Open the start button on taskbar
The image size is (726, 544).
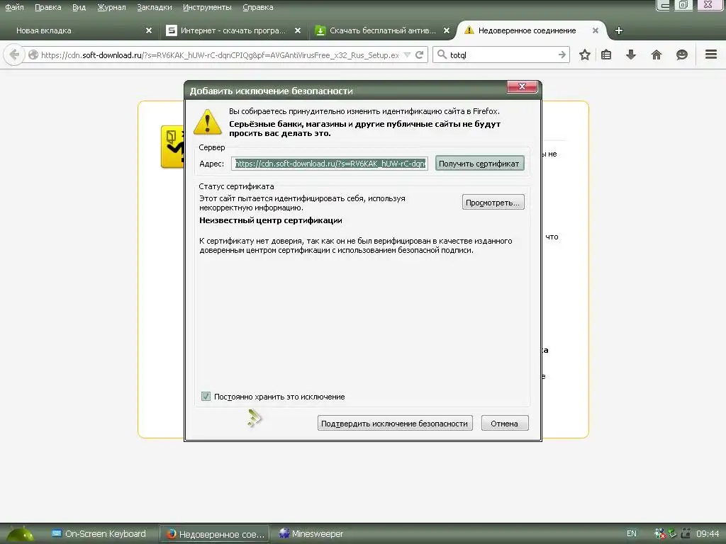tap(21, 534)
